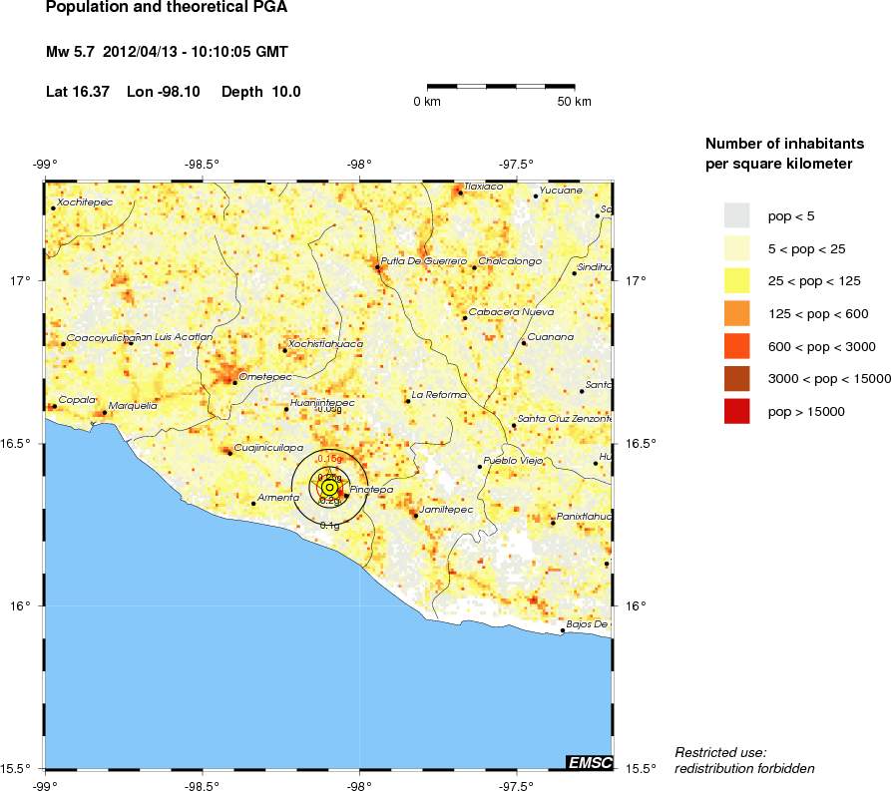Viewport: 891px width, 791px height.
Task: Click the 0.15g red contour label
Action: tap(329, 459)
